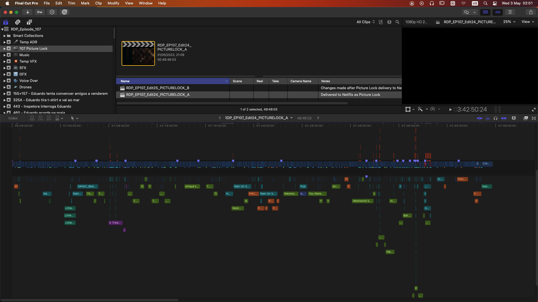Open the Keyword Editor key icon
Screen dimensions: 538x302
click(x=40, y=12)
